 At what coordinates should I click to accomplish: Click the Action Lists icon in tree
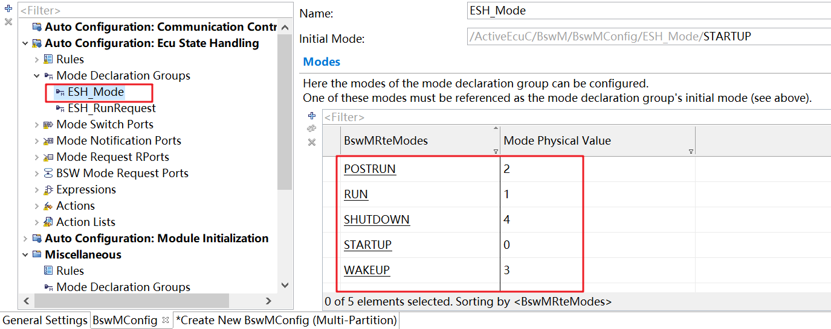pyautogui.click(x=48, y=222)
